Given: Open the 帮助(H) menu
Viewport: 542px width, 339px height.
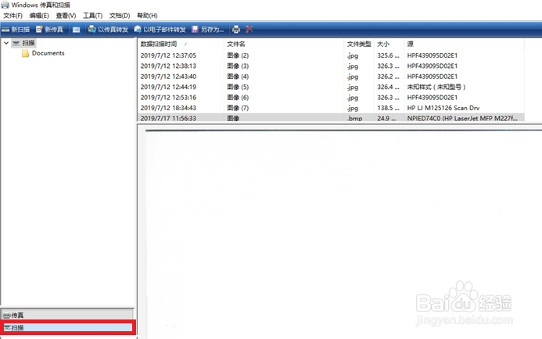Looking at the screenshot, I should coord(147,16).
